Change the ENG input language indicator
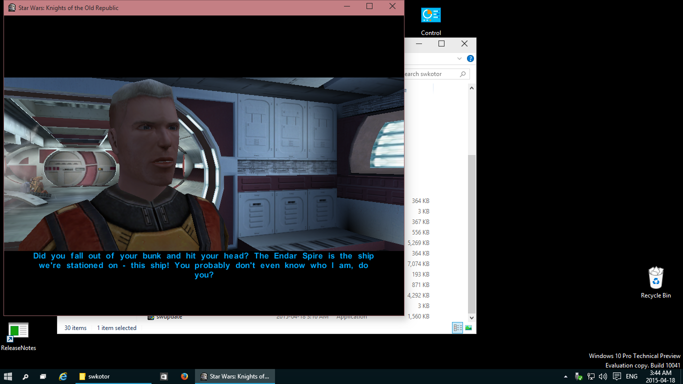The height and width of the screenshot is (384, 683). click(631, 376)
